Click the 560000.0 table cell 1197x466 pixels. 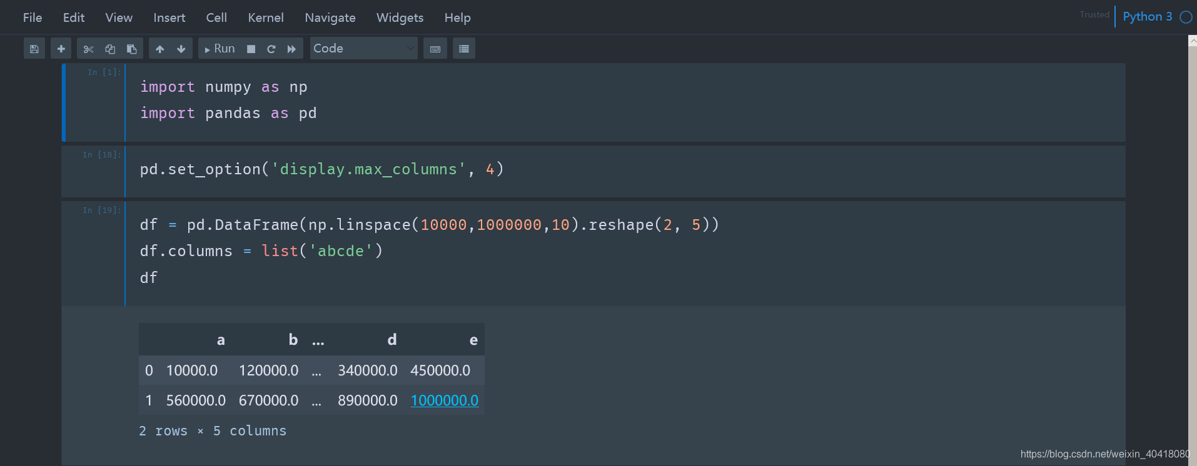(x=196, y=400)
